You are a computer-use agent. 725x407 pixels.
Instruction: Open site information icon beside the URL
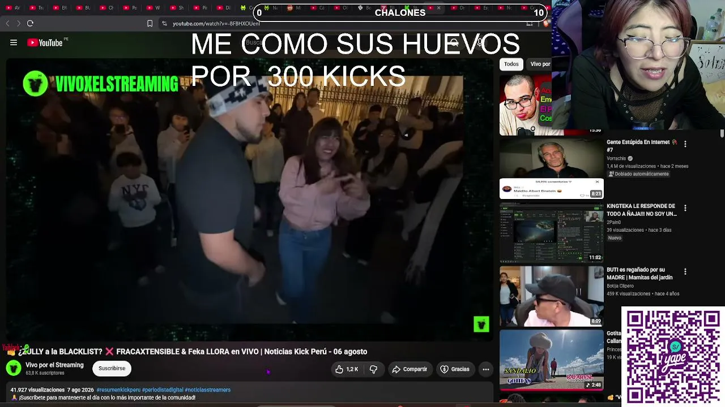164,23
